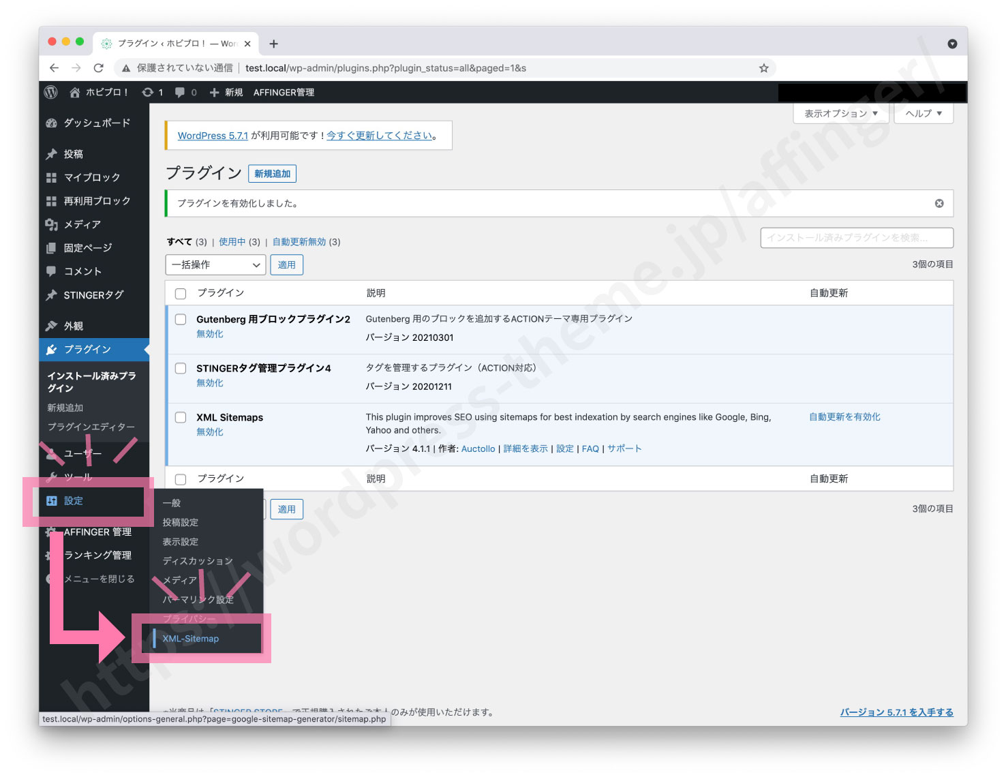This screenshot has height=777, width=1006.
Task: Collapse the sidebar with メニューを閉じる
Action: click(94, 579)
